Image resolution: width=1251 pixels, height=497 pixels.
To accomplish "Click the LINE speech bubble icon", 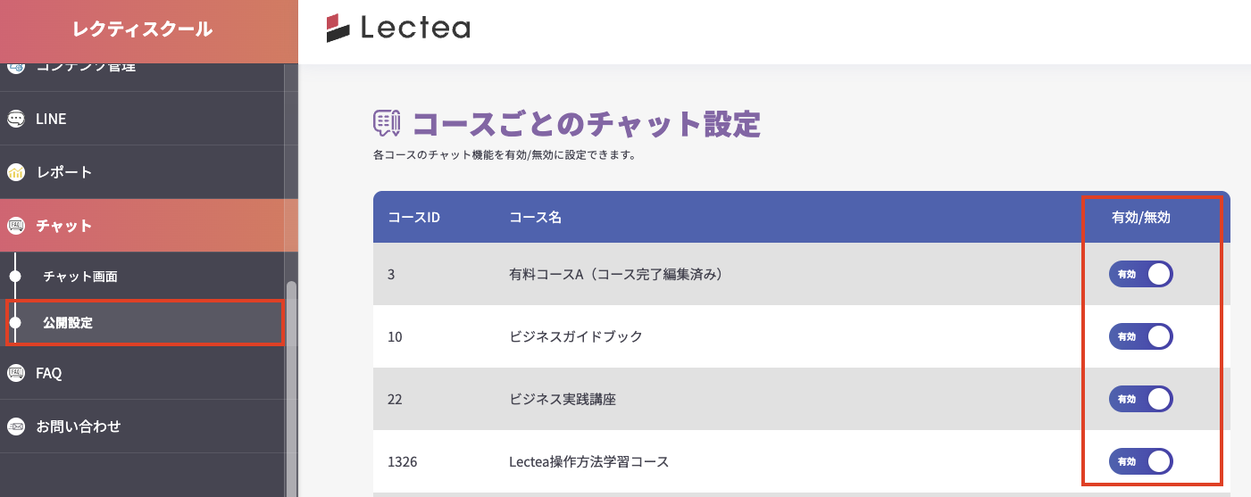I will [15, 119].
